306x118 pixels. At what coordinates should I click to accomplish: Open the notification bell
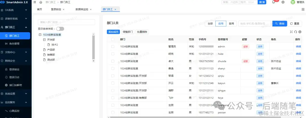(273, 2)
